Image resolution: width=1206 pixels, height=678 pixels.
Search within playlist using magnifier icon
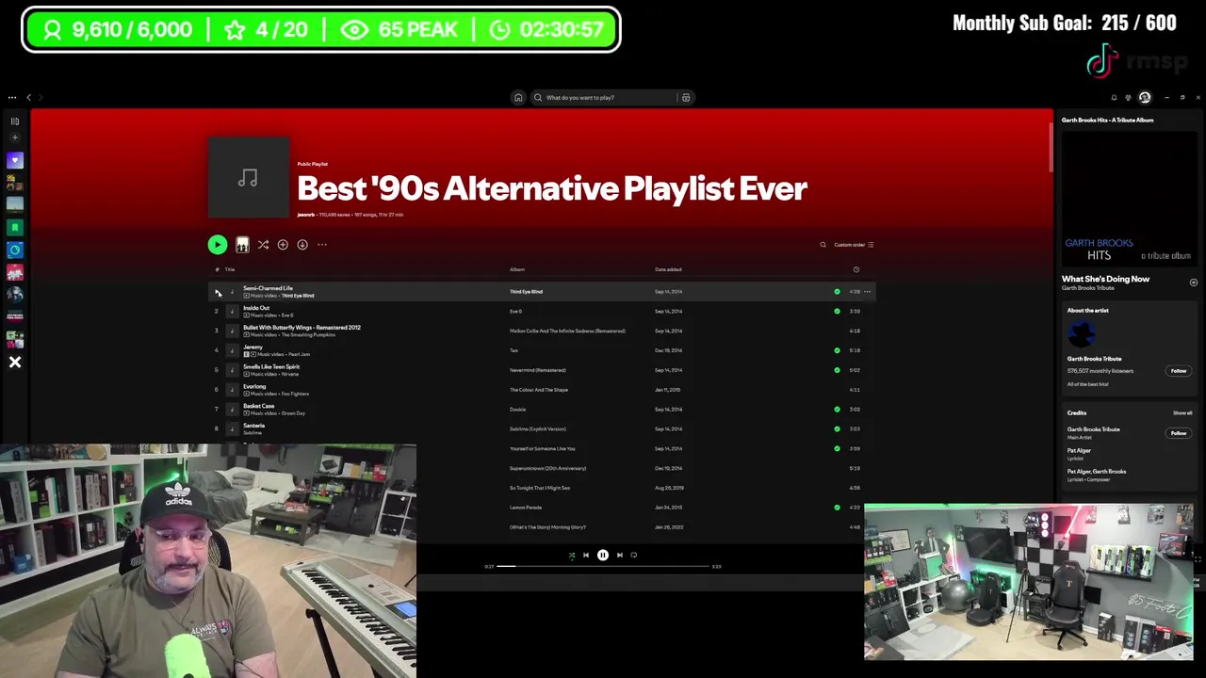click(x=823, y=245)
